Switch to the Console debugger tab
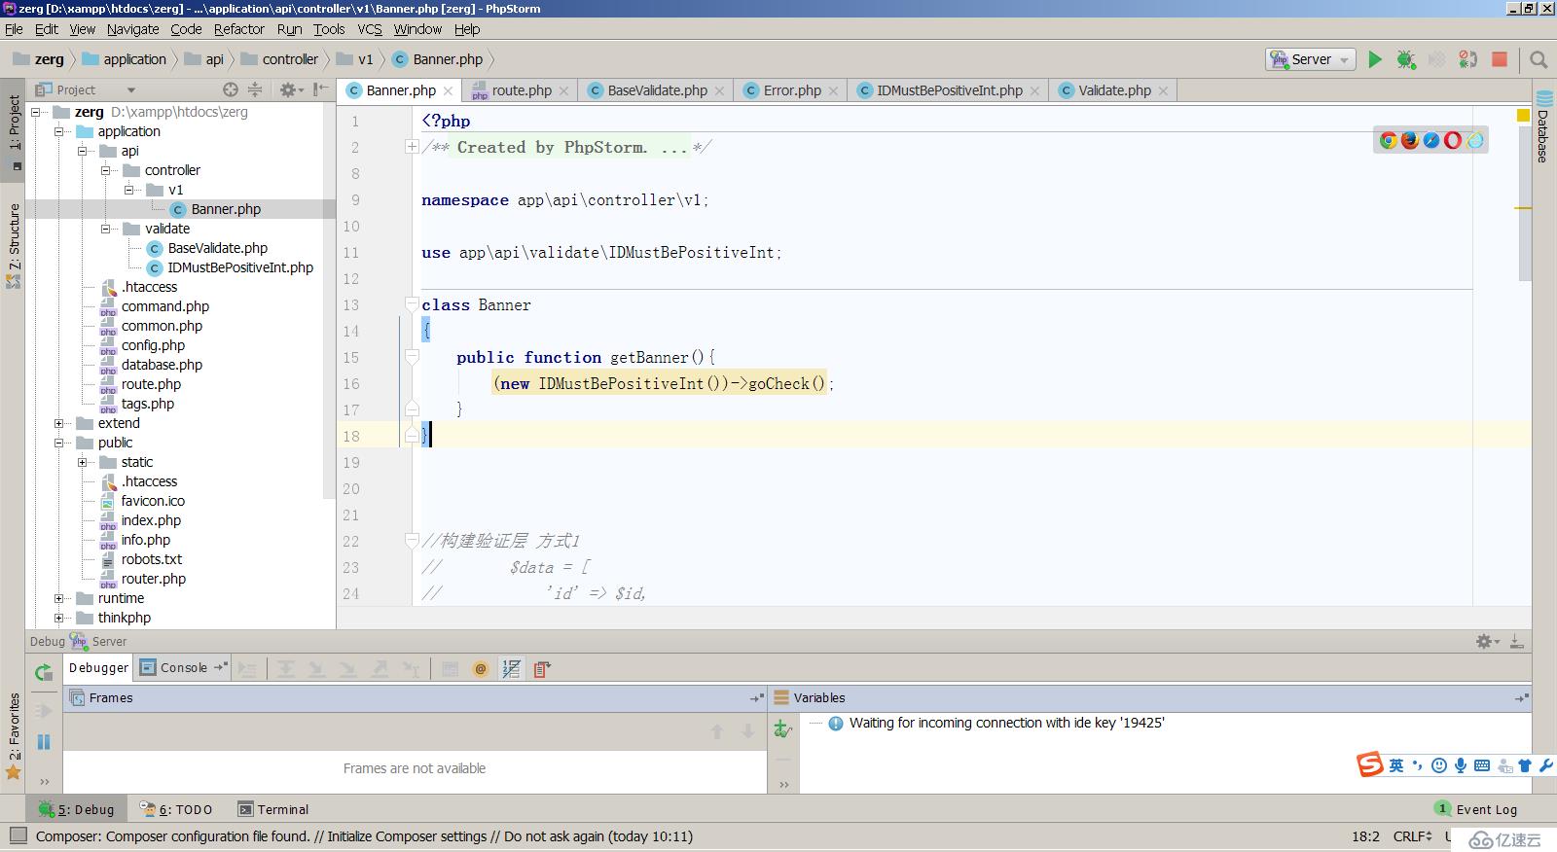This screenshot has width=1557, height=852. (x=183, y=668)
